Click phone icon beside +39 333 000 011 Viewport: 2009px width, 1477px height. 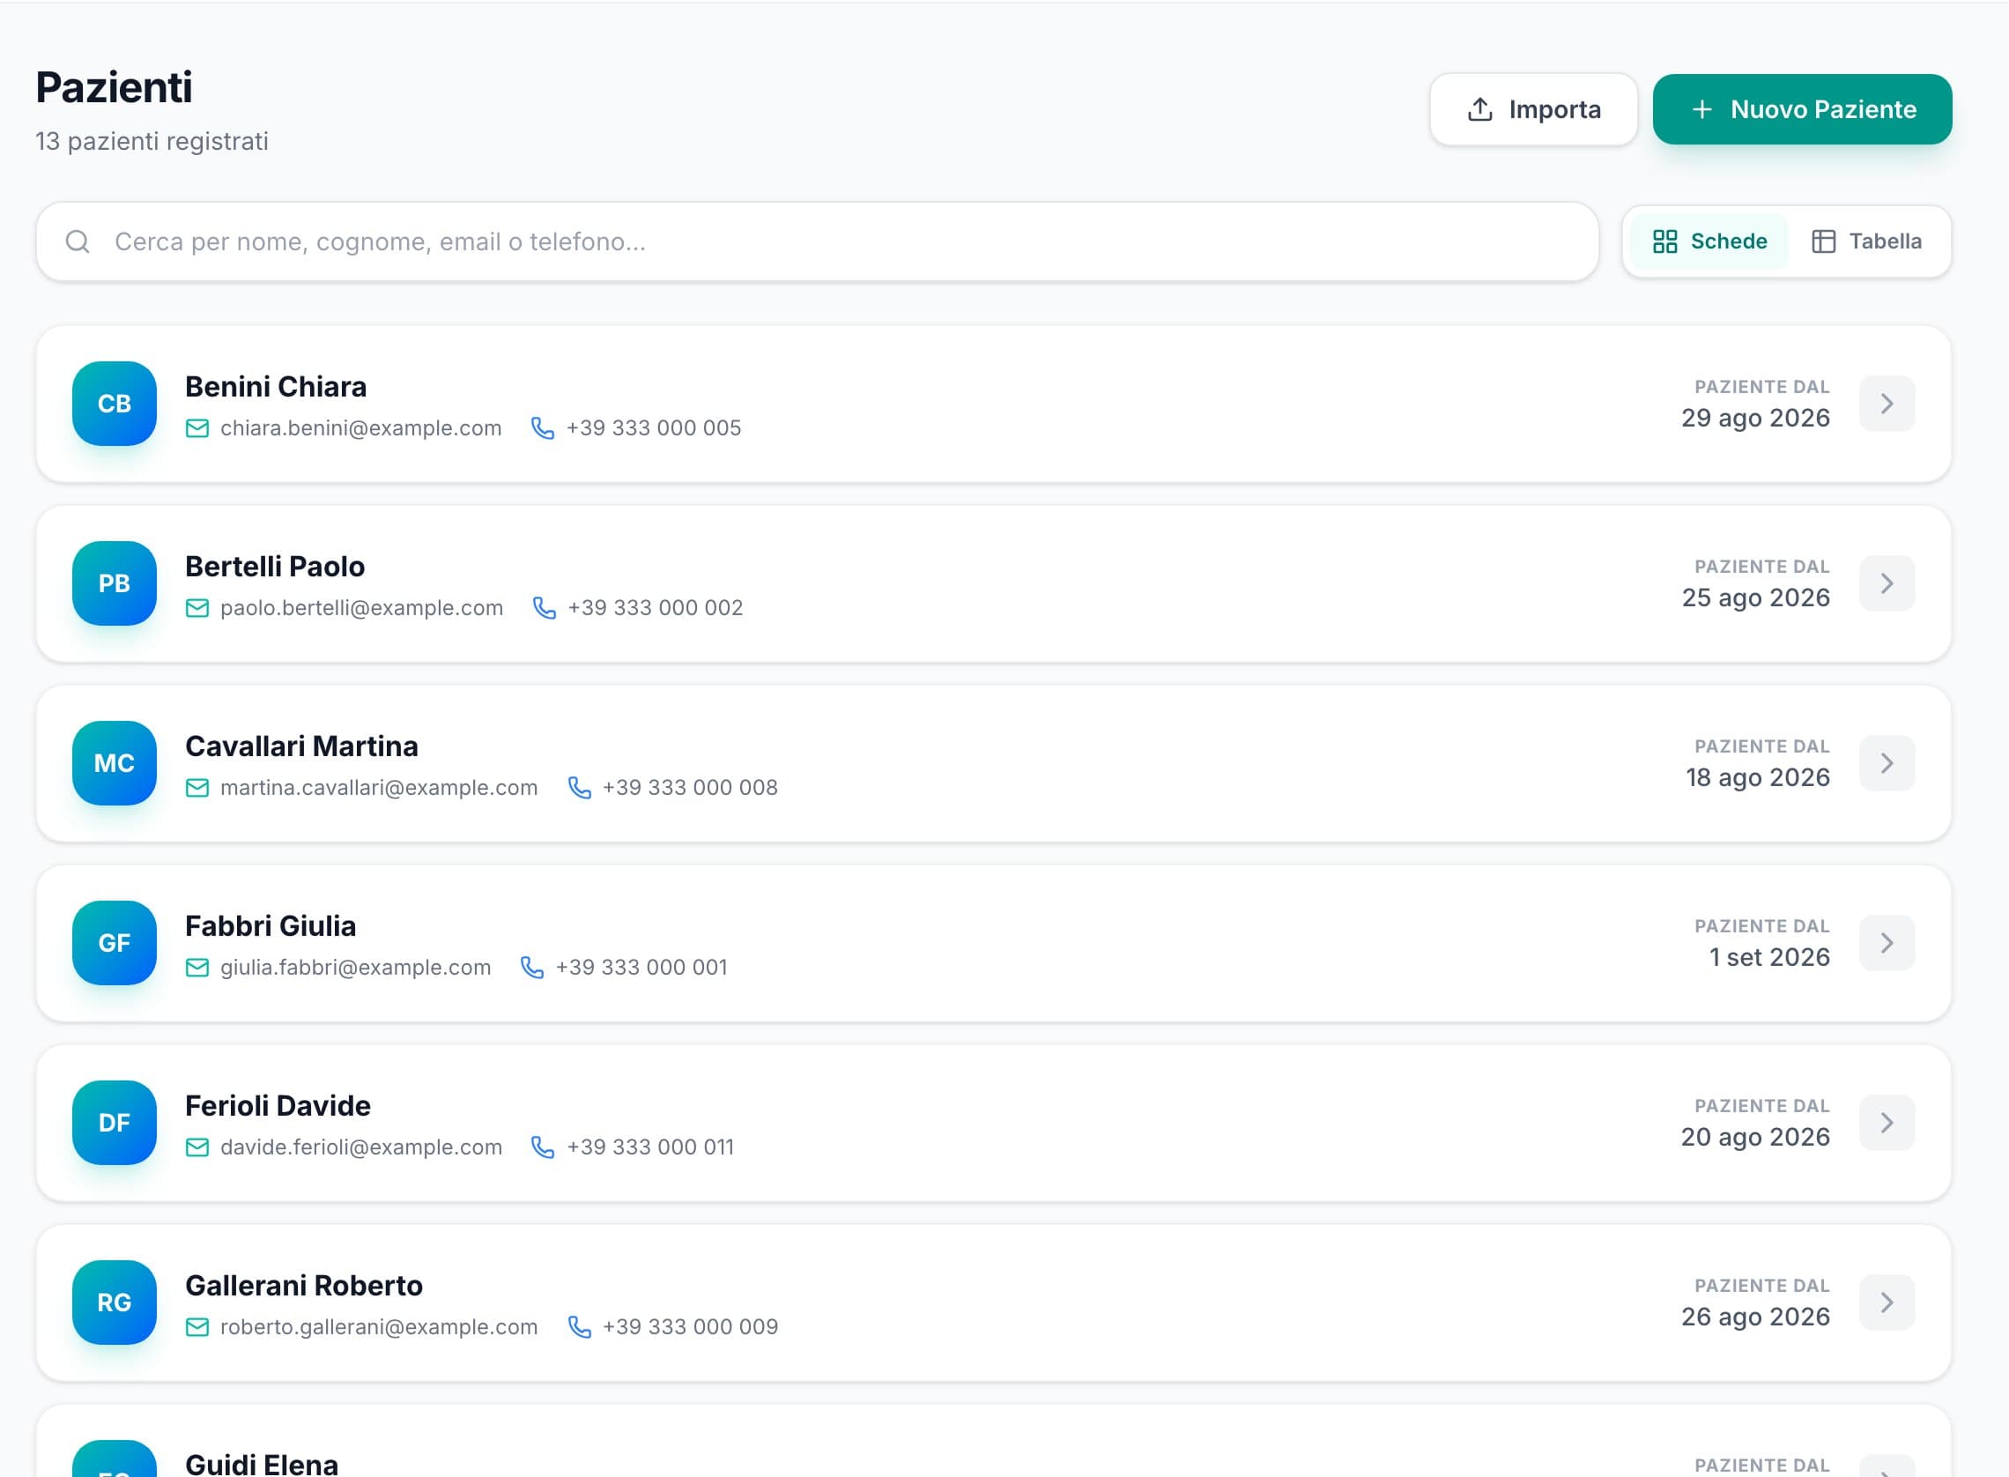[543, 1147]
